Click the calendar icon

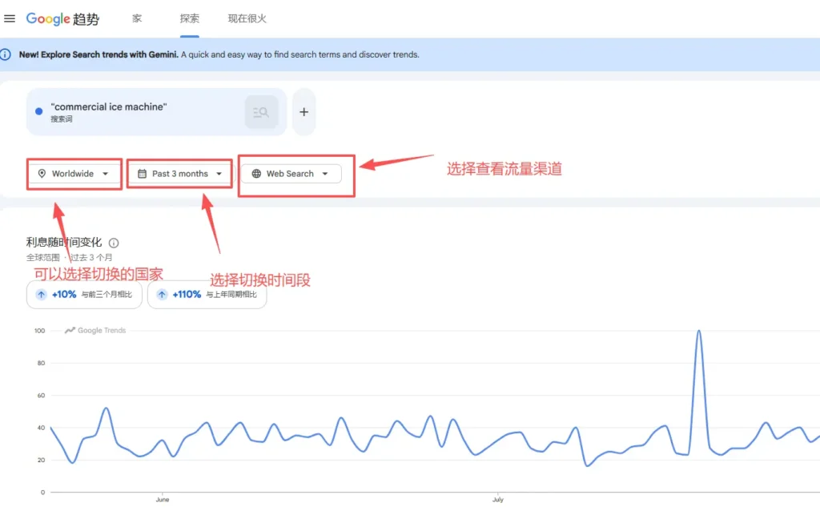click(142, 174)
